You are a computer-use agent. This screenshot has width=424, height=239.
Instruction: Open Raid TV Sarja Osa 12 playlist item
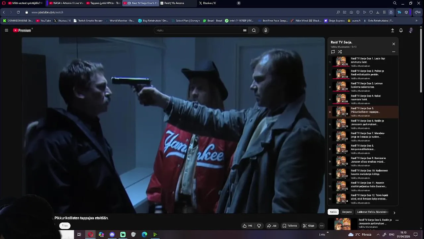coord(363,199)
